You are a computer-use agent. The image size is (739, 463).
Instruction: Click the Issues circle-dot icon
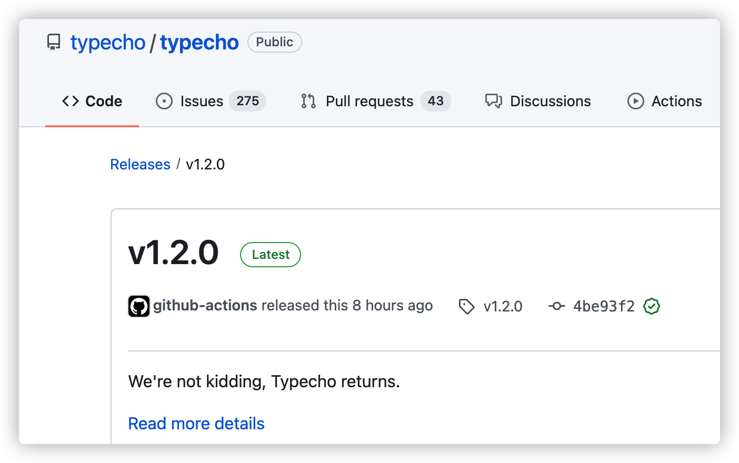click(164, 101)
